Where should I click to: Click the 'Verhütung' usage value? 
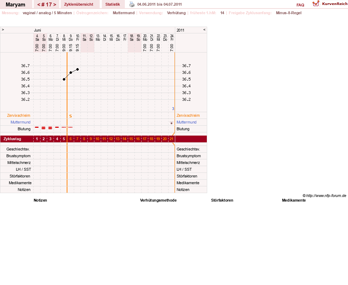pyautogui.click(x=176, y=13)
